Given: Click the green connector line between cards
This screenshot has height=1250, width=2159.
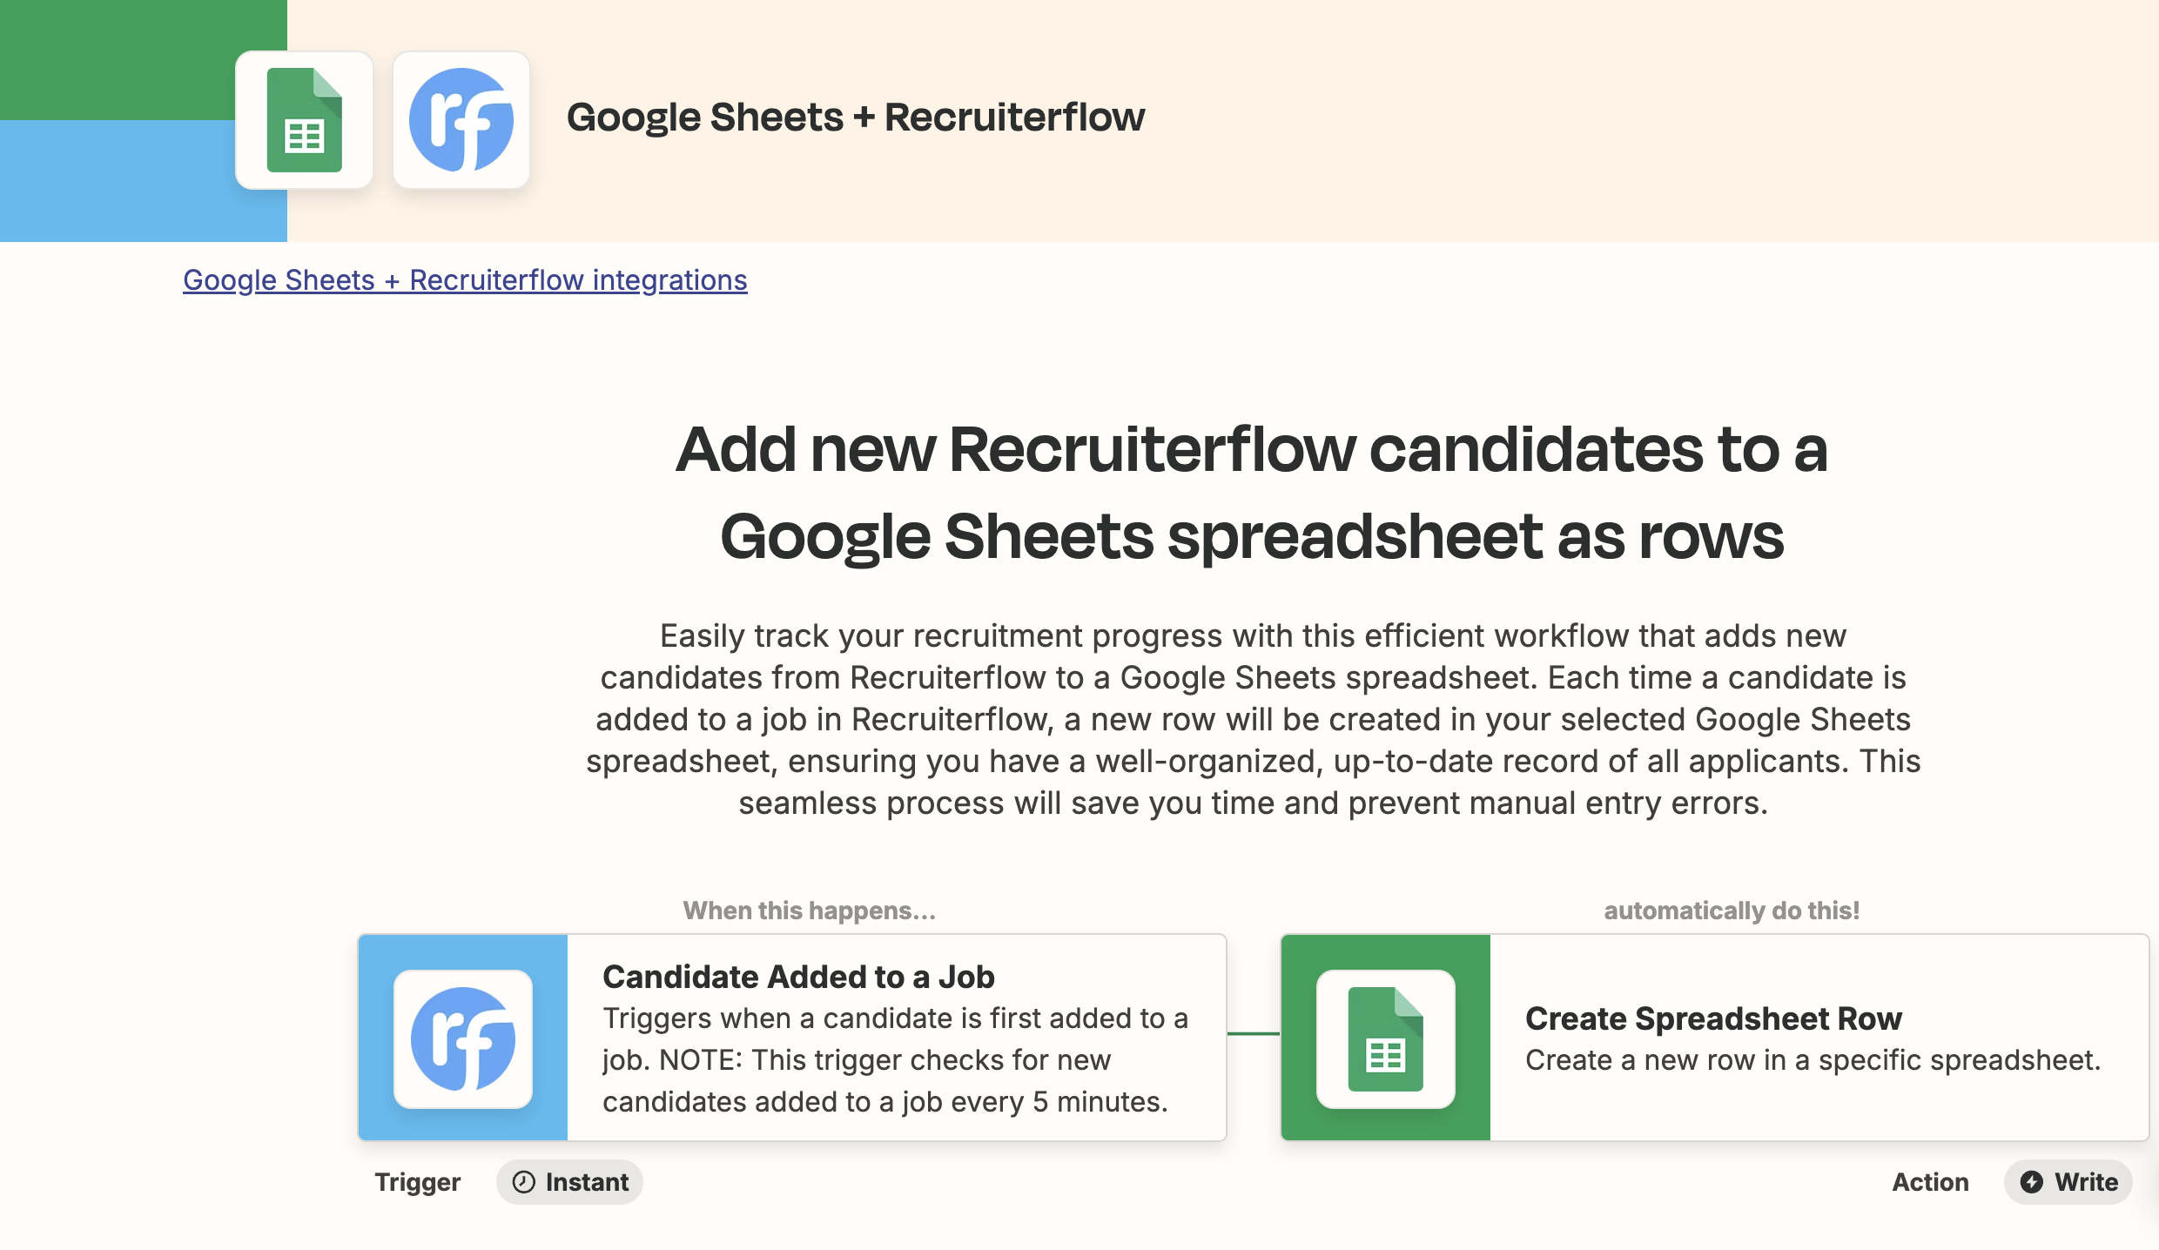Looking at the screenshot, I should pyautogui.click(x=1254, y=1033).
